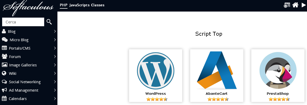Select the WordPress script name

coord(156,93)
